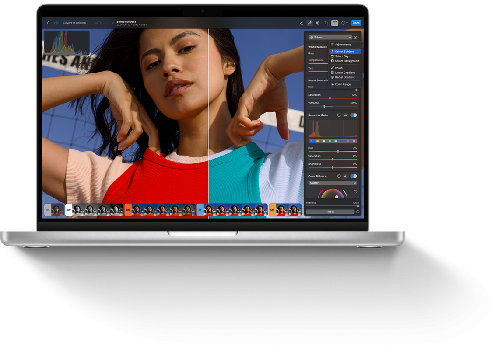Image resolution: width=498 pixels, height=351 pixels.
Task: Open the Subject mask dropdown
Action: point(330,38)
